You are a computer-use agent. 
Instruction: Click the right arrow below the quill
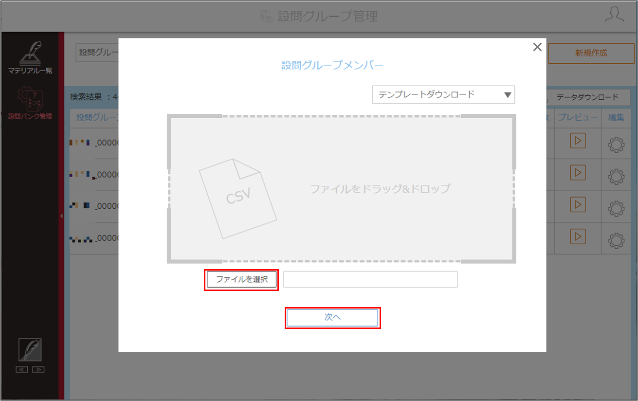point(38,369)
